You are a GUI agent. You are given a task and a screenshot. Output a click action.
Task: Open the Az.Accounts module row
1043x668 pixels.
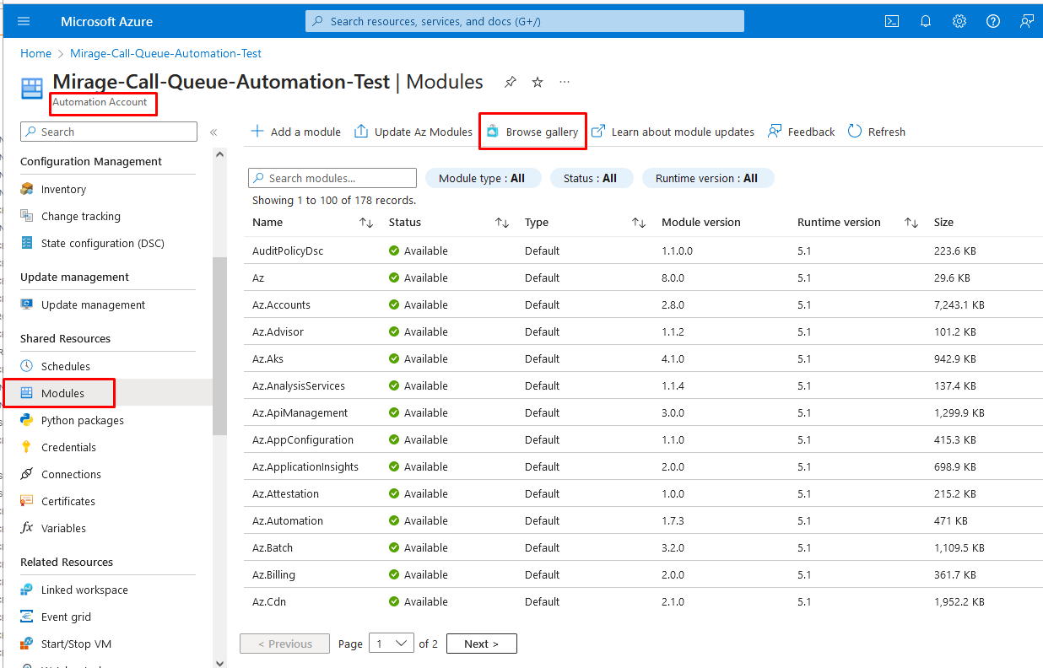(x=643, y=304)
